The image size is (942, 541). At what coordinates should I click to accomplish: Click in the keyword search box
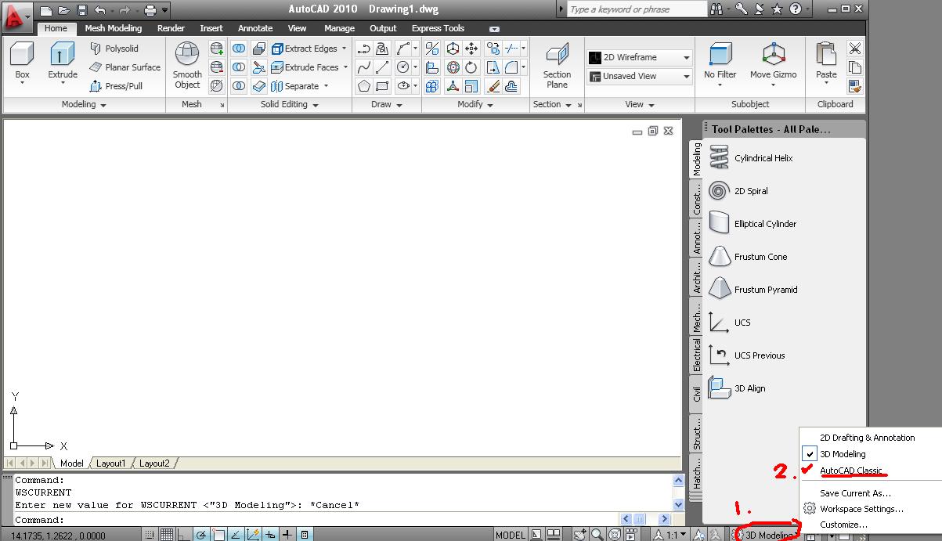637,9
